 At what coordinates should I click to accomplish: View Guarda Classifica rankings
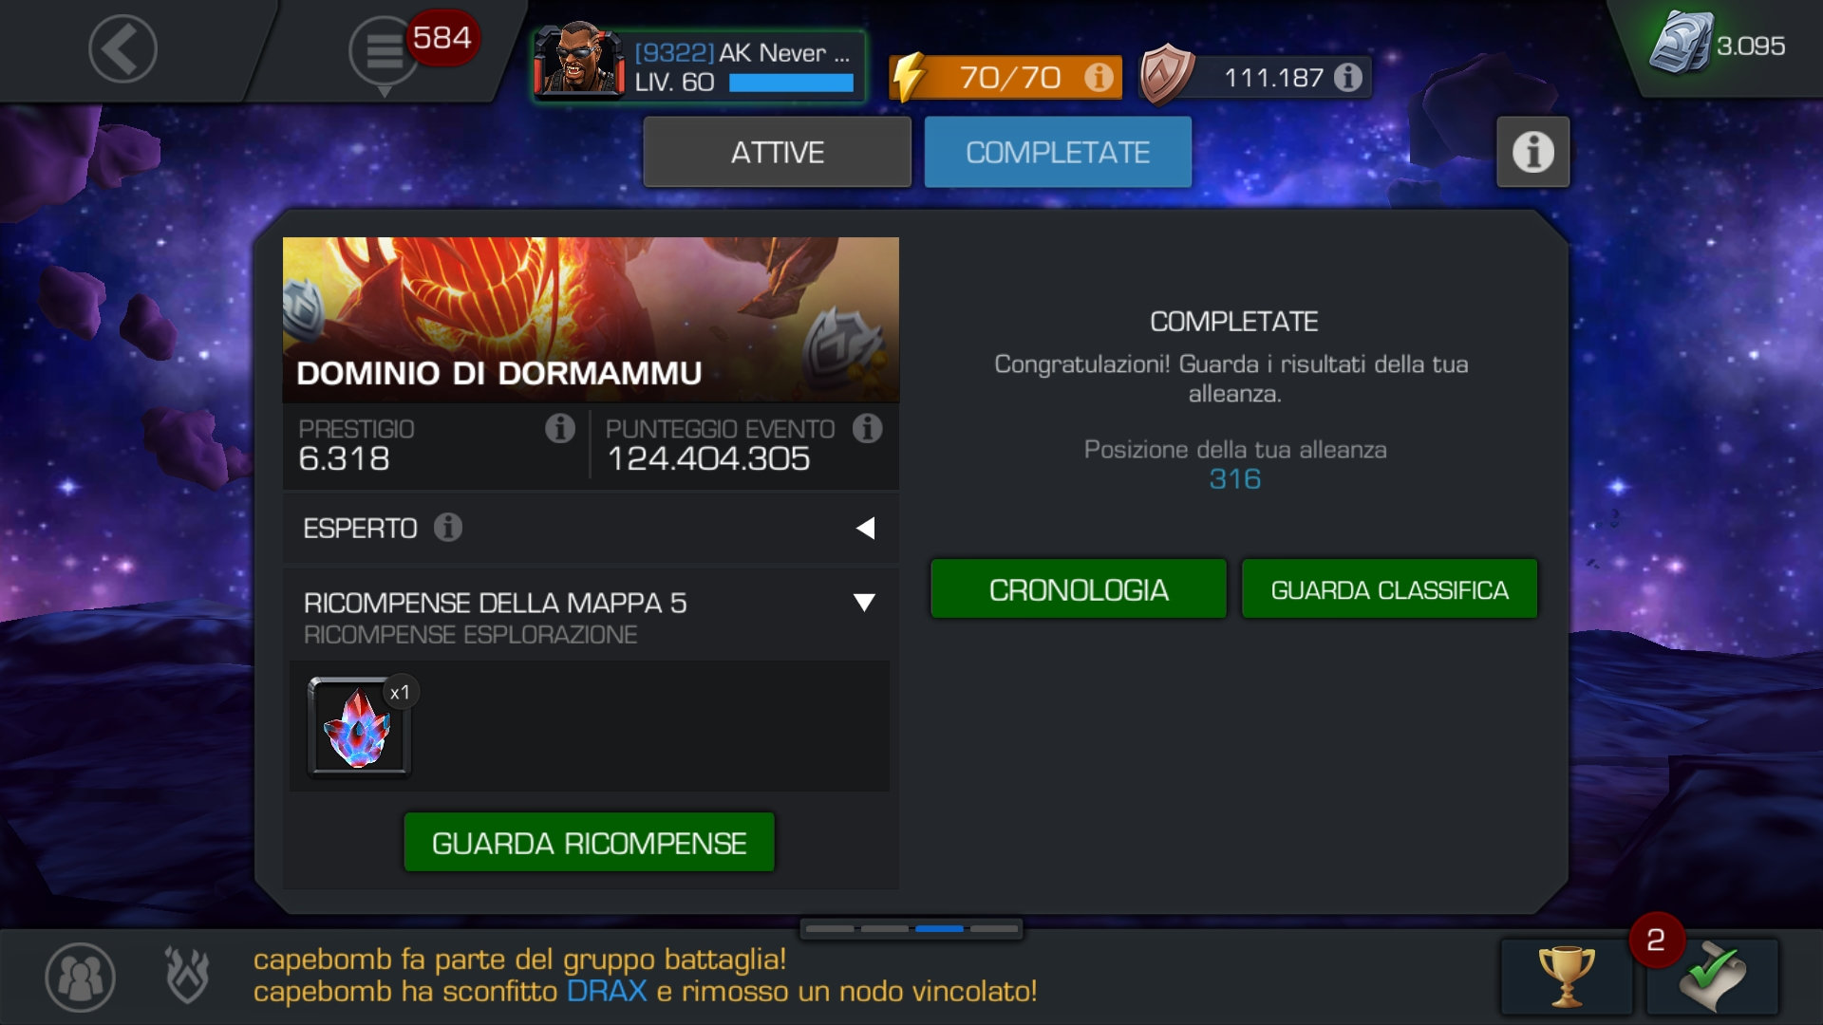coord(1389,589)
